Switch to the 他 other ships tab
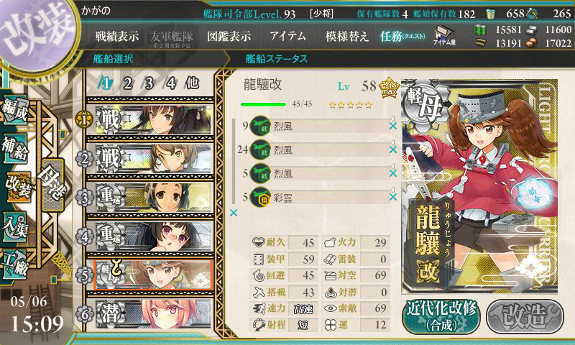This screenshot has width=575, height=345. (x=192, y=83)
